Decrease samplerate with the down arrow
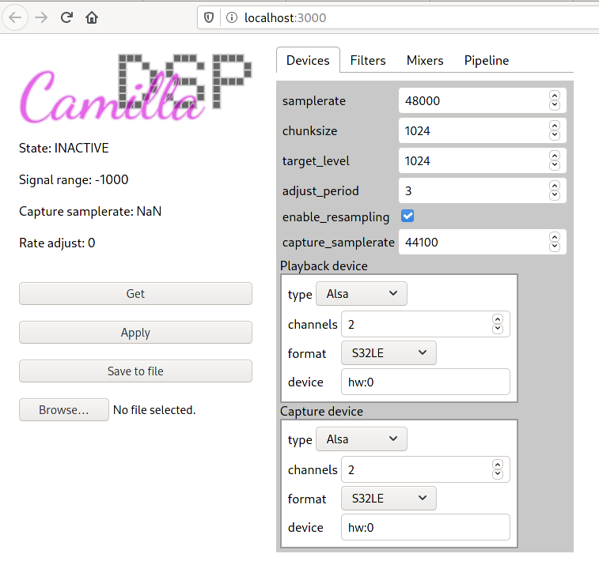This screenshot has width=599, height=580. (x=555, y=105)
